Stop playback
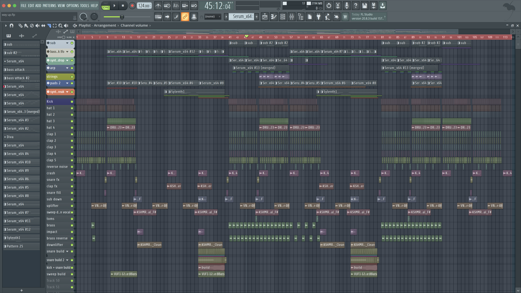 123,5
